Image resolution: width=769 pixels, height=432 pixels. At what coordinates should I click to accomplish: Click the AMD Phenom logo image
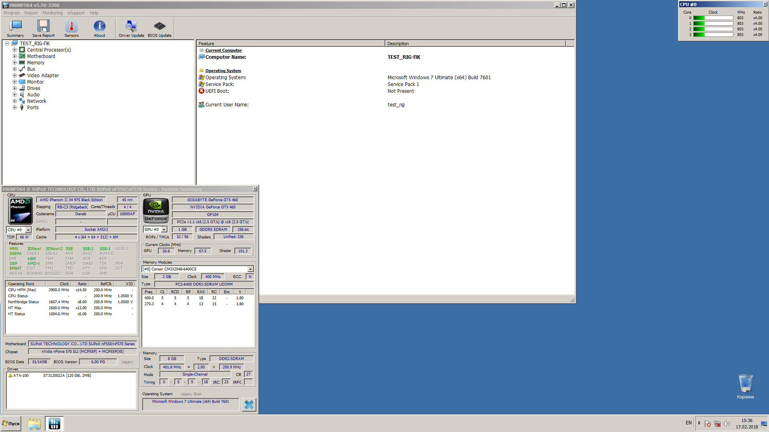click(x=20, y=211)
